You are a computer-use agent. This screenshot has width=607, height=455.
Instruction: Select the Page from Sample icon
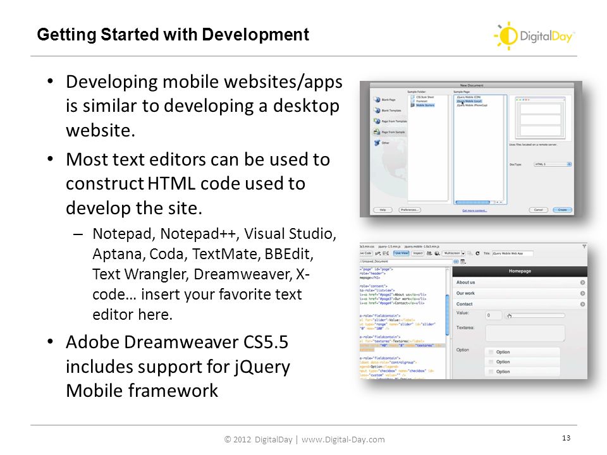(x=377, y=132)
